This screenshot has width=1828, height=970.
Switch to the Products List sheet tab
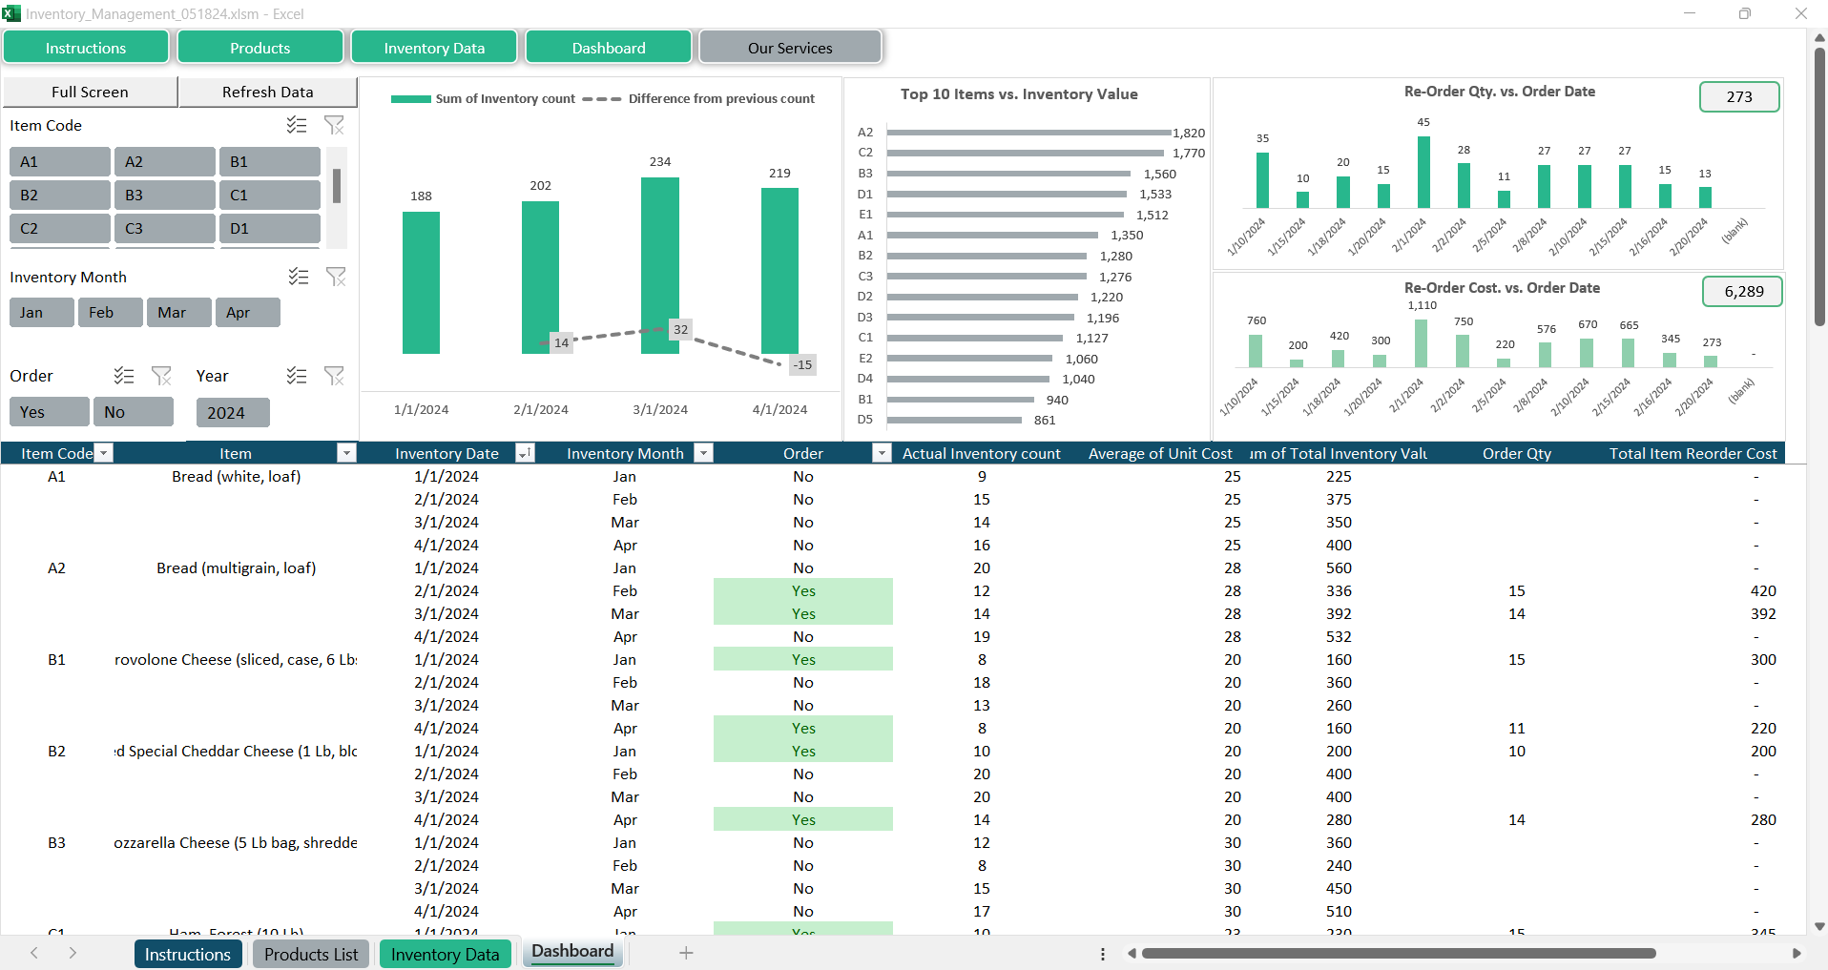pyautogui.click(x=311, y=954)
